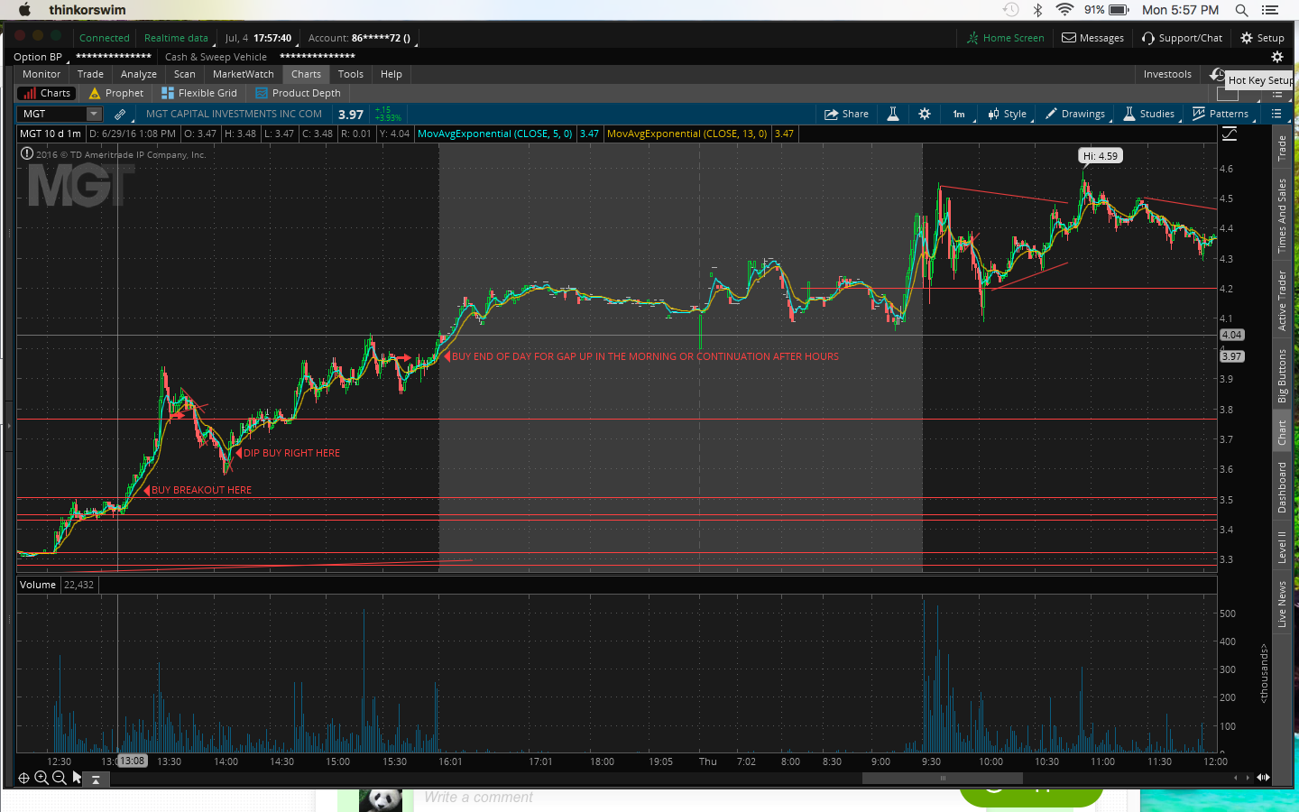Open the Help main tab
This screenshot has height=812, width=1299.
click(392, 74)
